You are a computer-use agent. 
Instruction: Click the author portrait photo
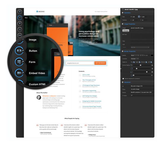click(39, 97)
